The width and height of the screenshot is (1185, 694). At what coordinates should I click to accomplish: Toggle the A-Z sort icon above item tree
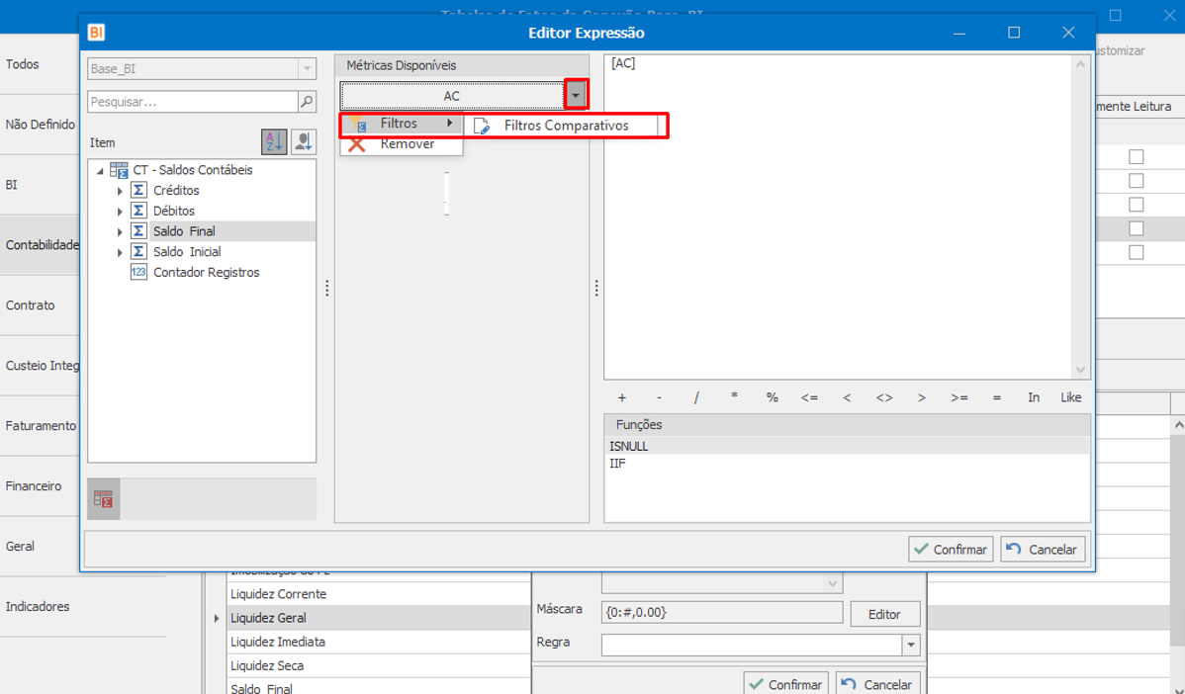click(274, 142)
